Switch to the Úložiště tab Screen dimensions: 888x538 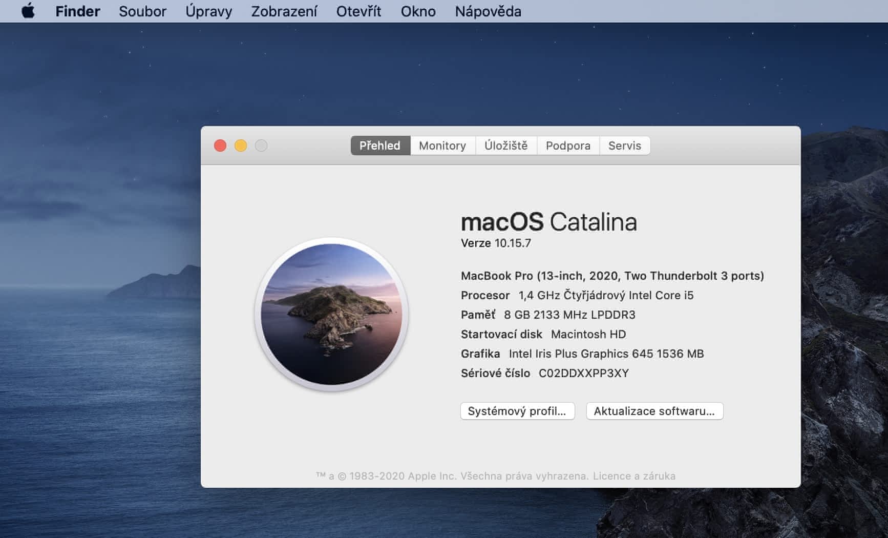coord(506,146)
